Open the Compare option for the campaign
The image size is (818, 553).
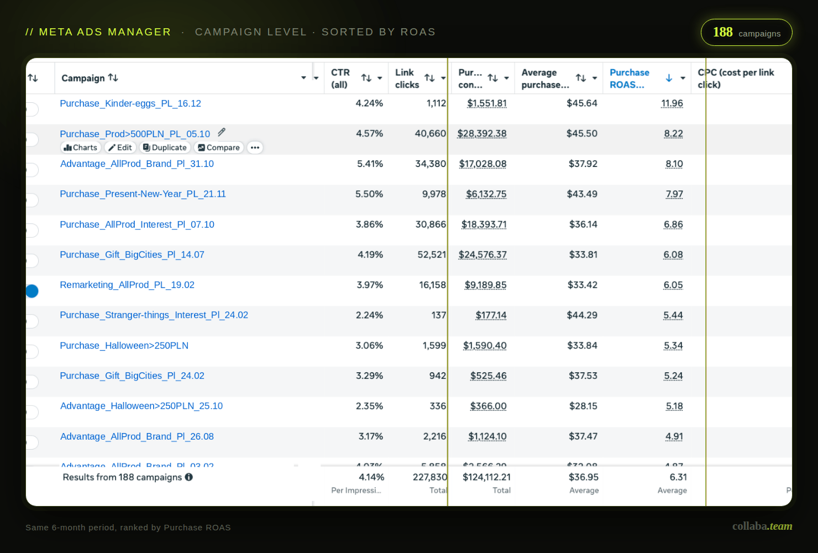219,148
